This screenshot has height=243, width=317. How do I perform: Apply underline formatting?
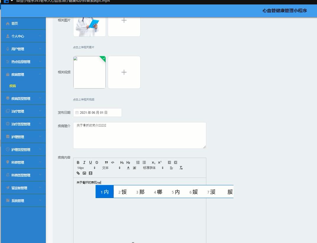tap(91, 162)
